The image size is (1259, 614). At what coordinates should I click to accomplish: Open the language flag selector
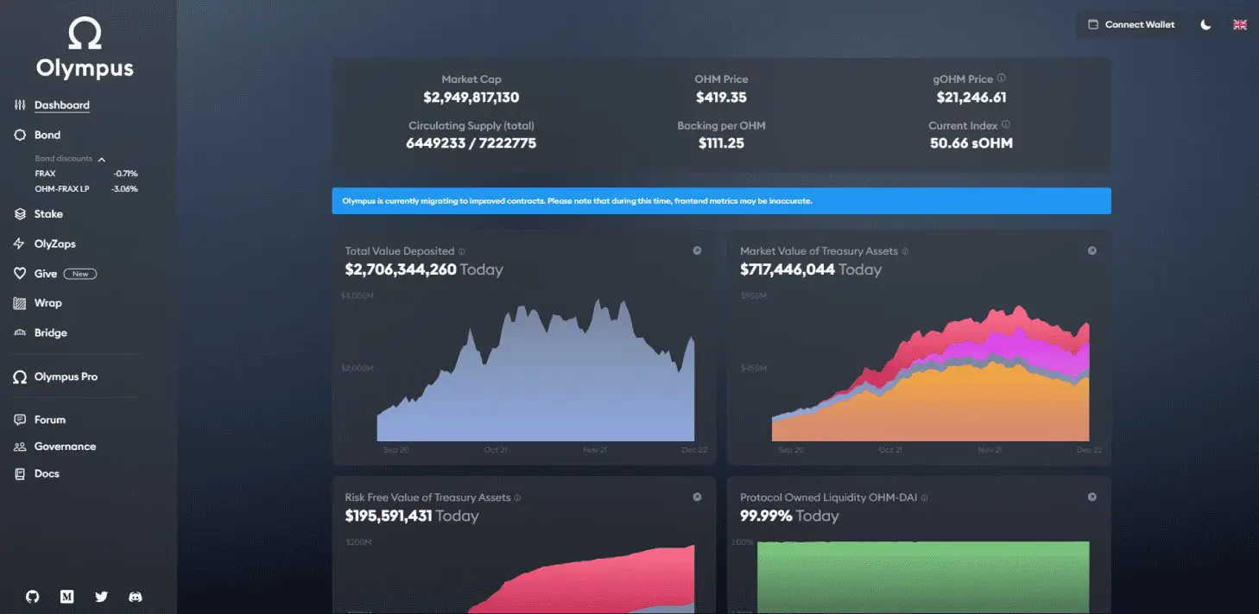[1240, 24]
